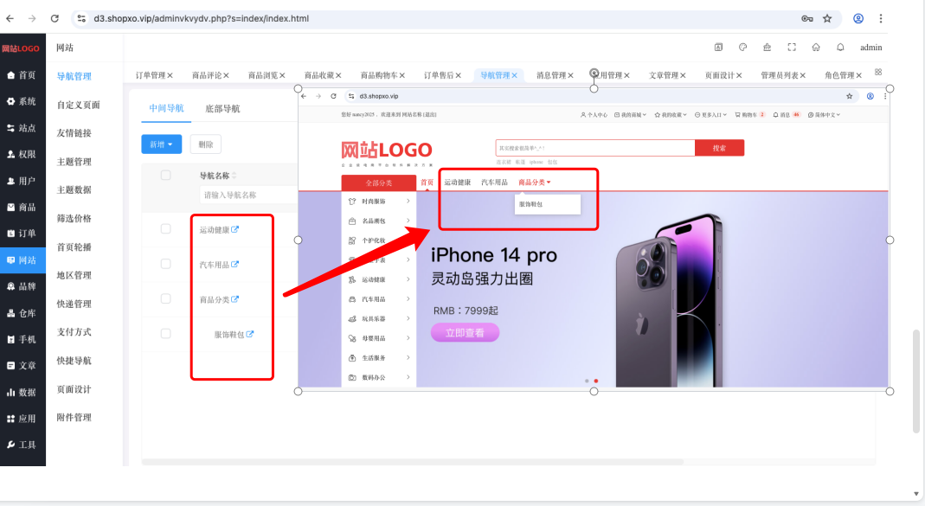925x506 pixels.
Task: Open the external link icon beside 汽车用品
Action: coord(234,264)
